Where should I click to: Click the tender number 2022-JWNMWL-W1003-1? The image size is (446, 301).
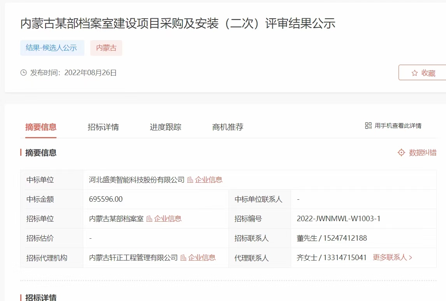coord(339,218)
